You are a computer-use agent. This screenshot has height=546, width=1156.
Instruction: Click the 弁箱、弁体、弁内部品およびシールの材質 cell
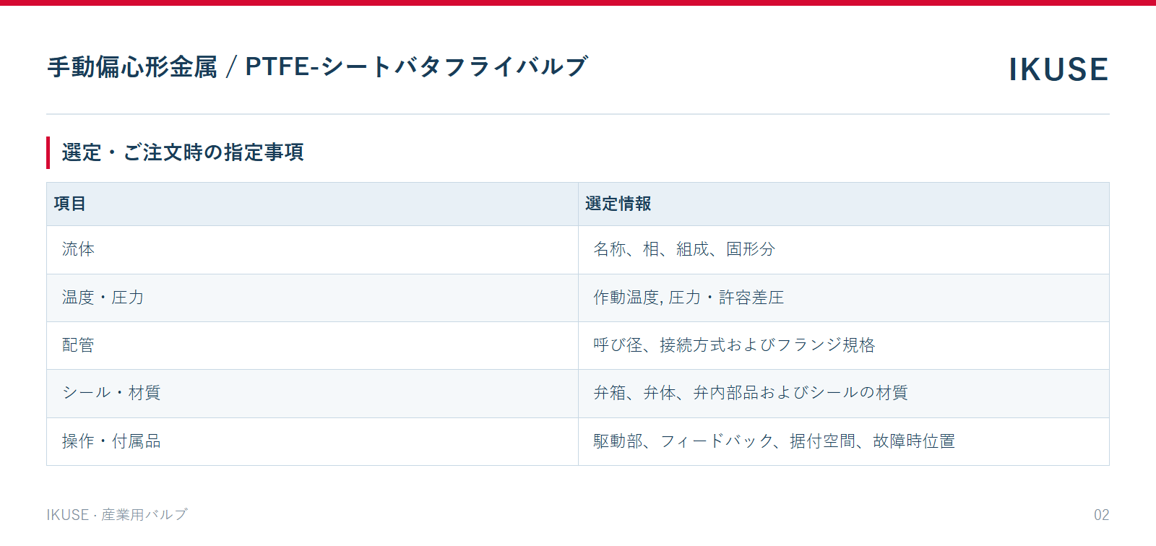pos(844,394)
